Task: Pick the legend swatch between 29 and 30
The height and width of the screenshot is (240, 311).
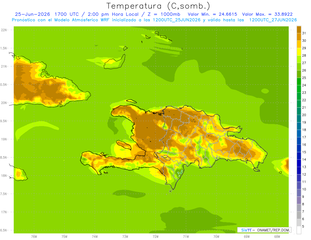Action: [299, 44]
